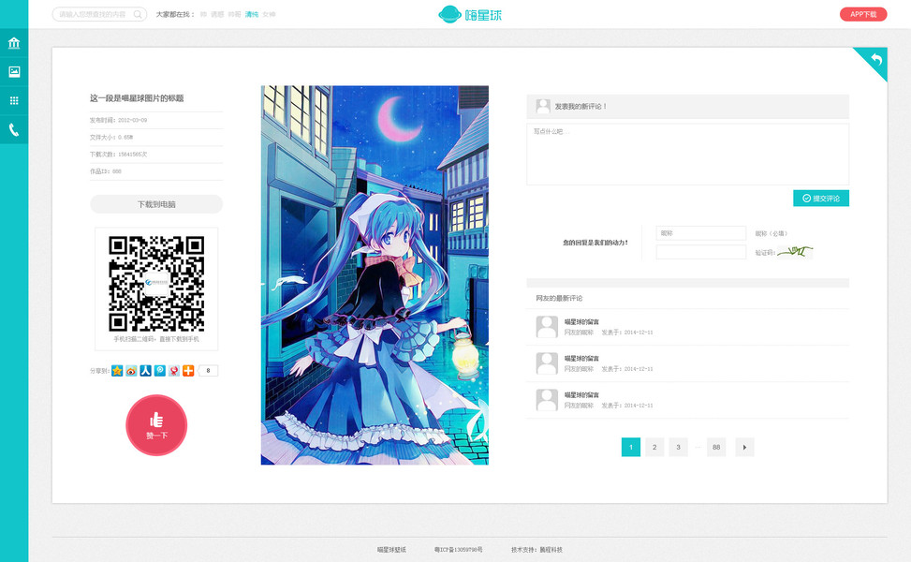Refresh the captcha image
This screenshot has width=911, height=562.
[x=795, y=252]
